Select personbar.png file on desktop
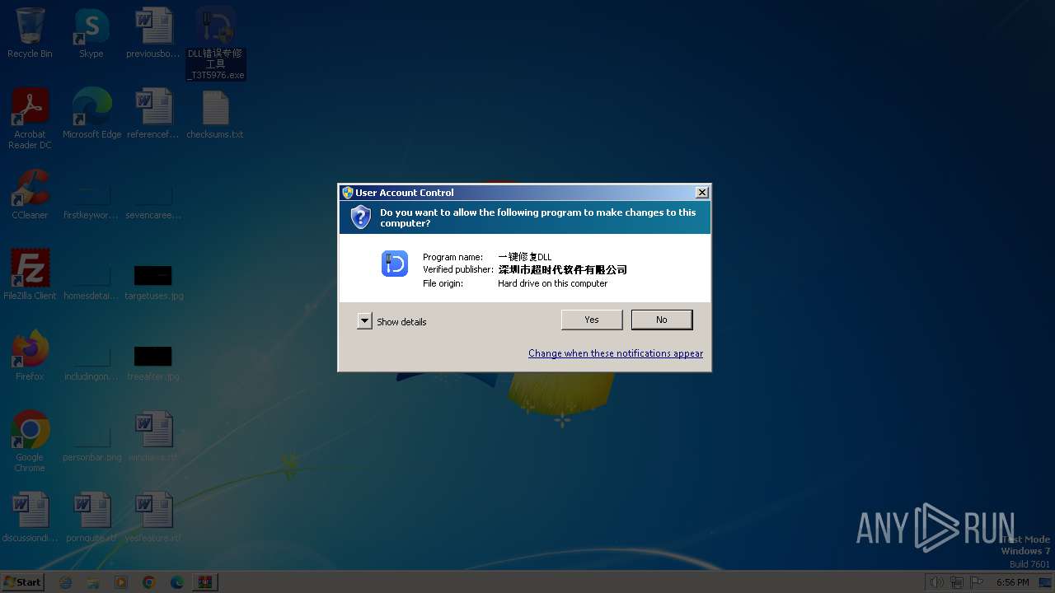Image resolution: width=1055 pixels, height=593 pixels. coord(91,444)
